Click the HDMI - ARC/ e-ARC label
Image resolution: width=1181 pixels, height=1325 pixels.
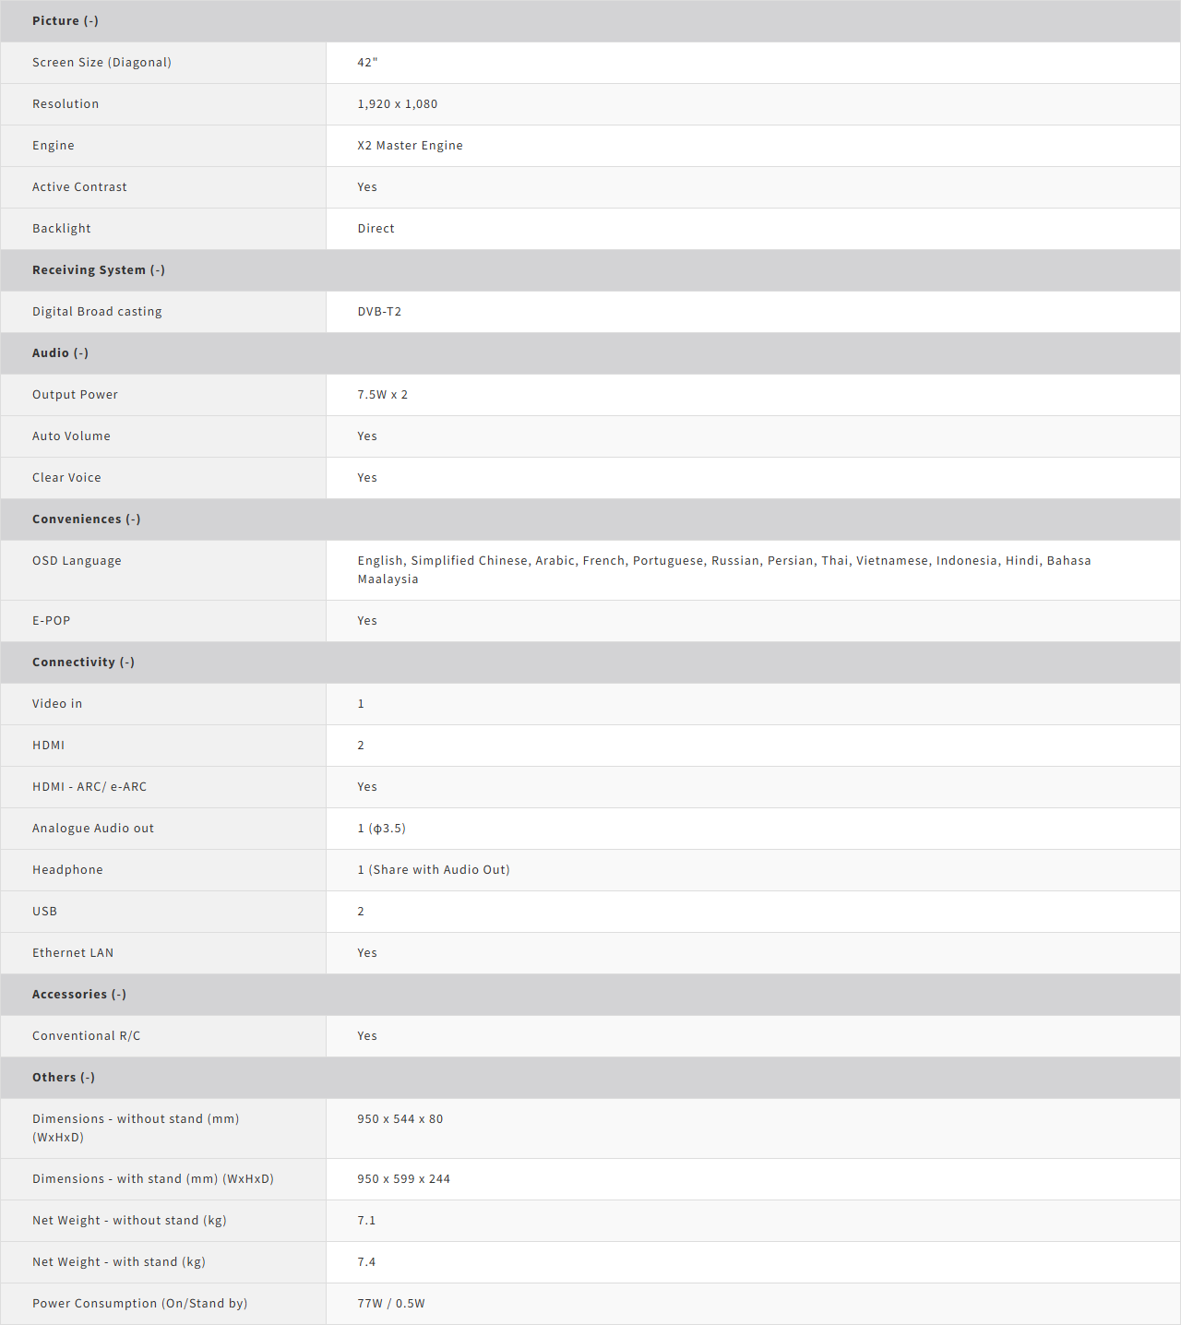coord(89,787)
